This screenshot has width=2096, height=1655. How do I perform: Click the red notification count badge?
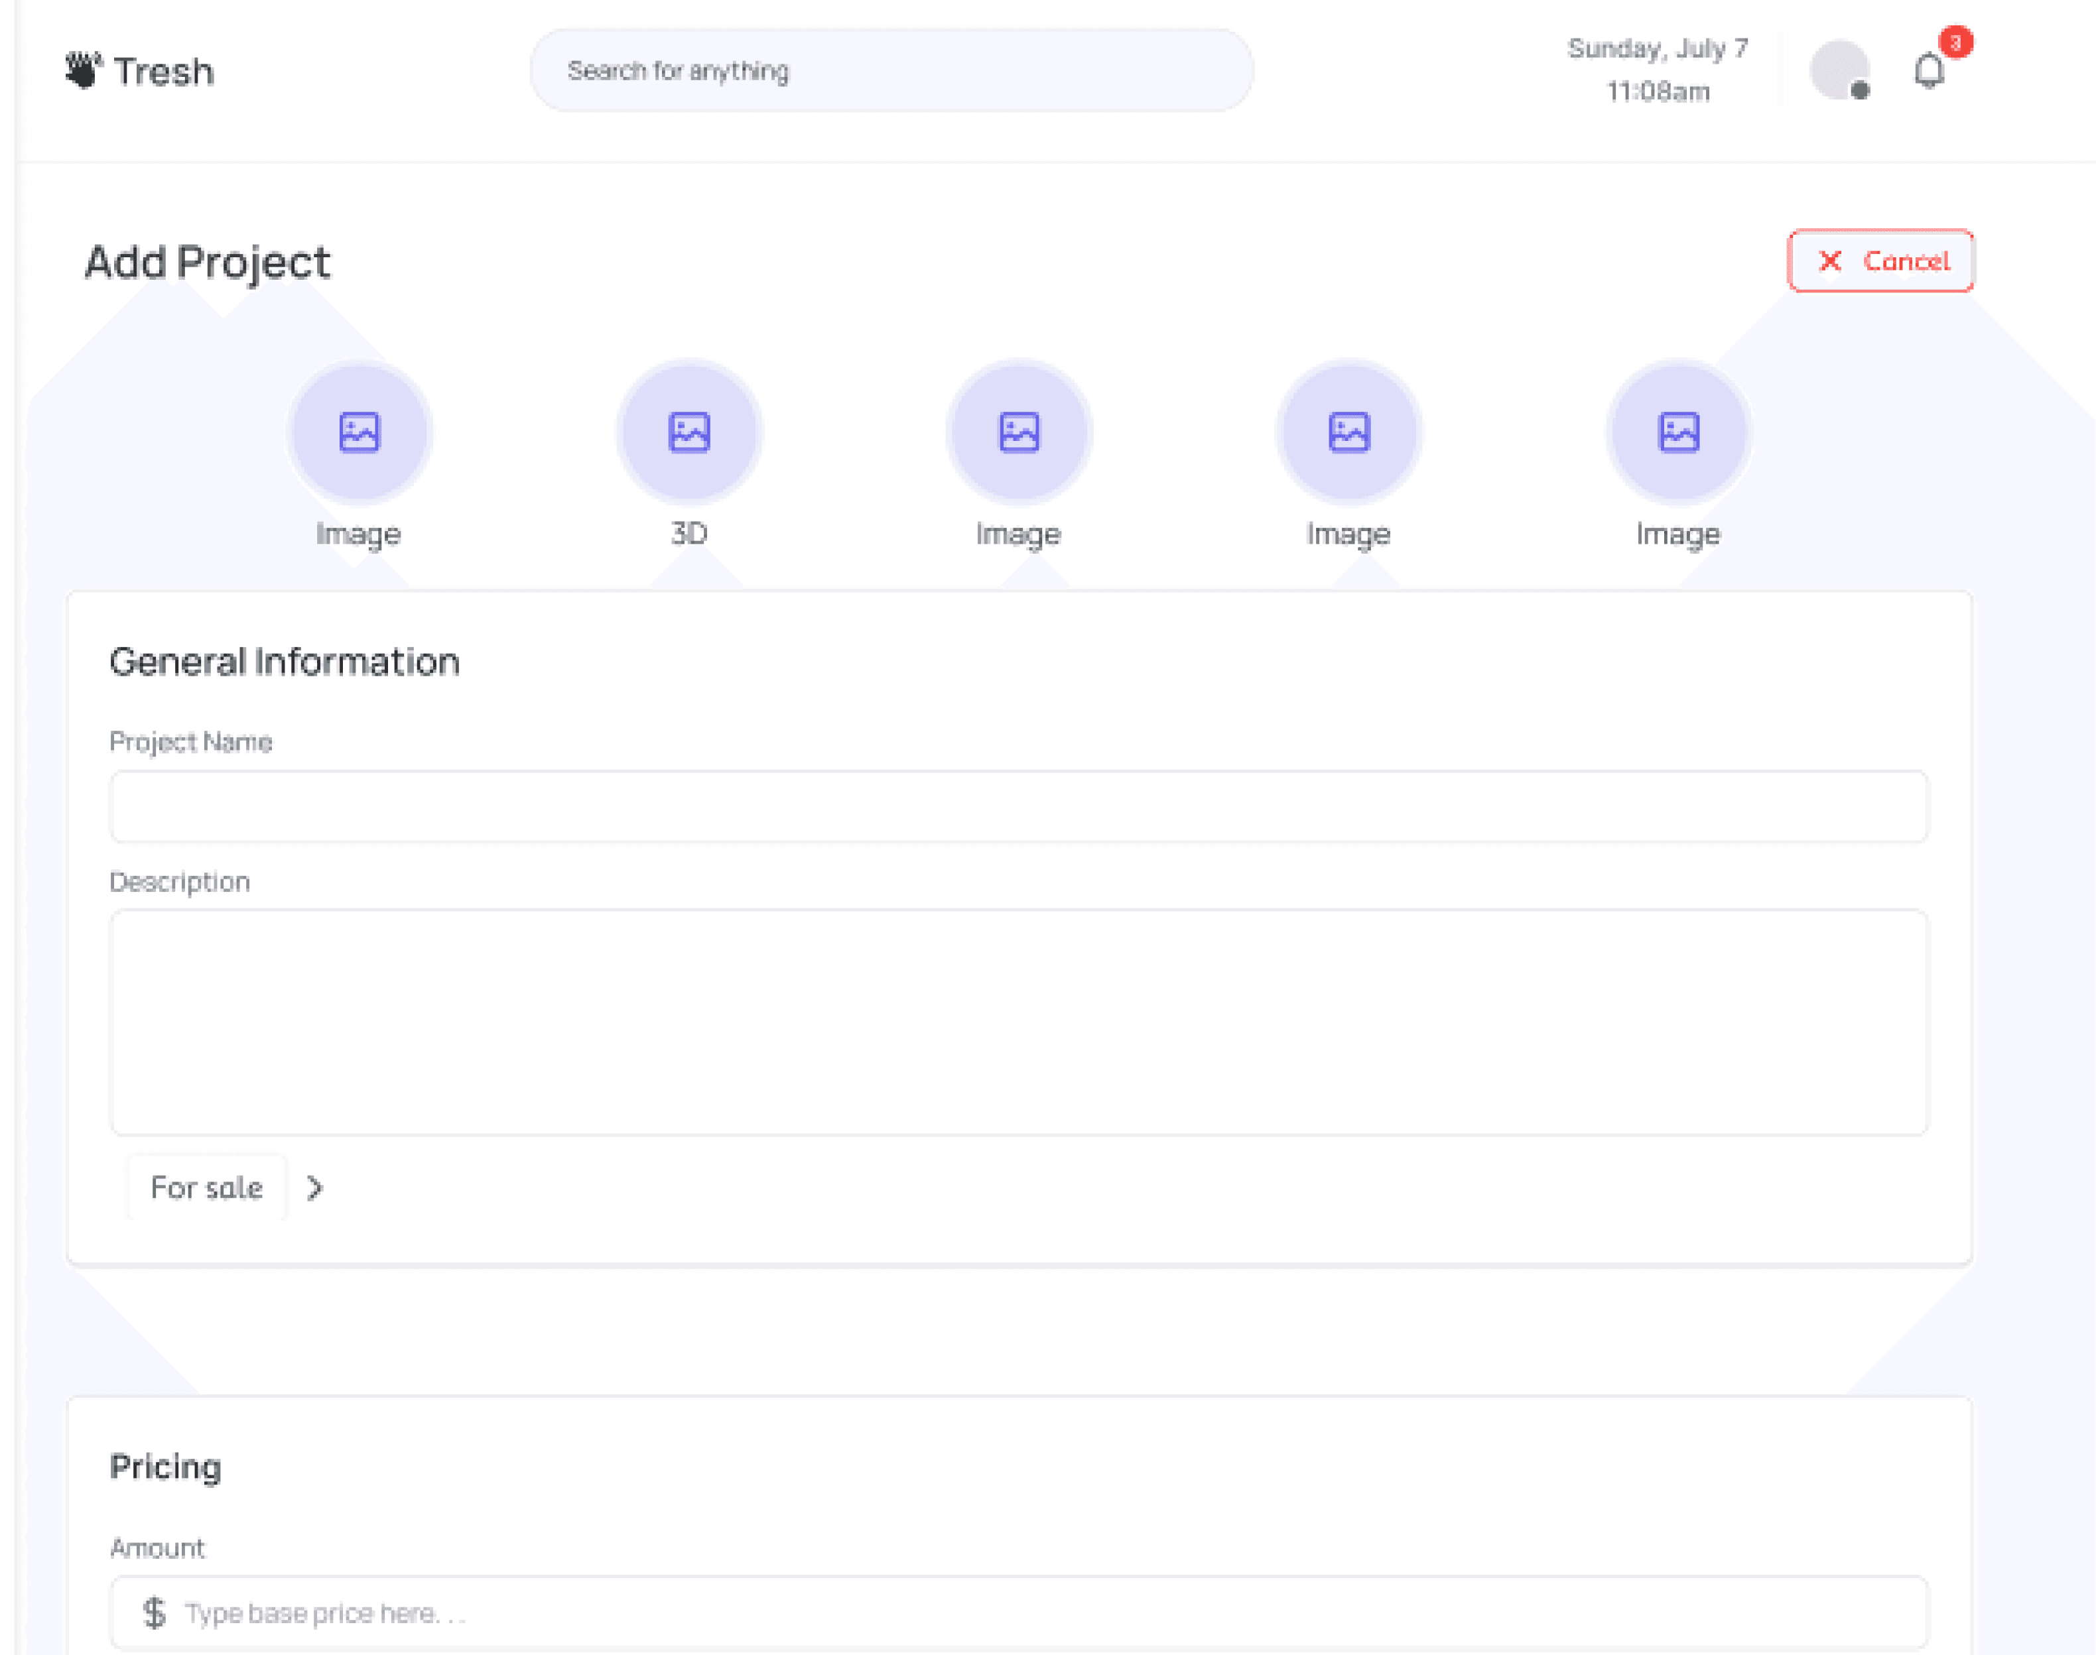click(x=1955, y=42)
